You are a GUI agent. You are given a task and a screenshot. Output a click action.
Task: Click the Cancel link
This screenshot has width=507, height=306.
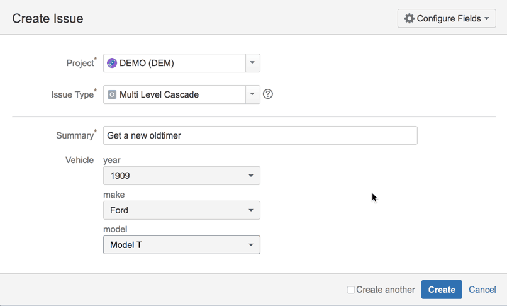click(482, 290)
